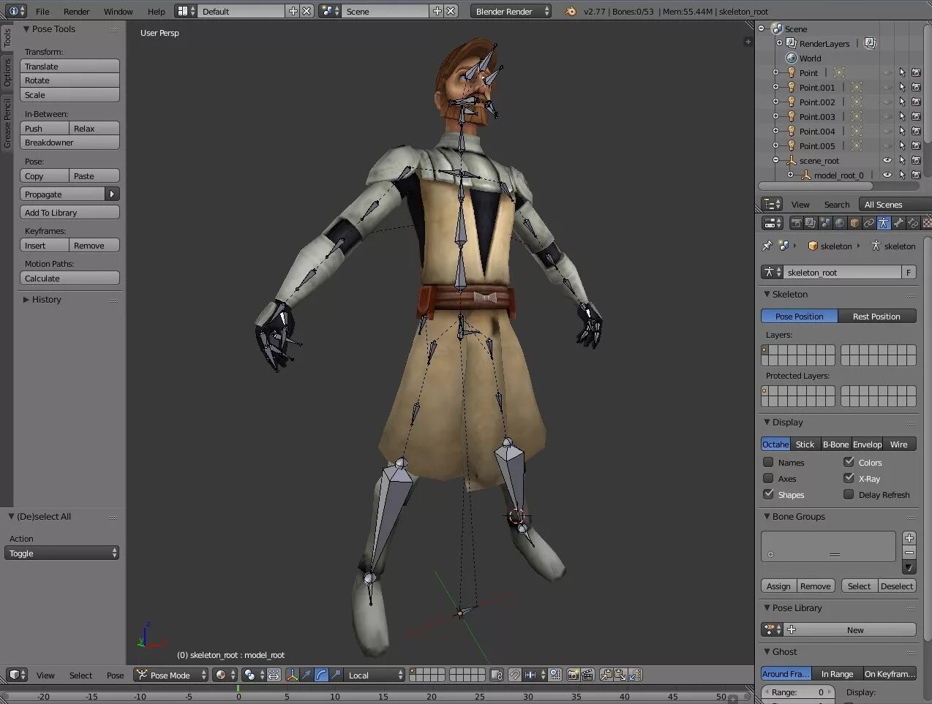The image size is (932, 704).
Task: Open the Armature data properties tab
Action: 884,223
